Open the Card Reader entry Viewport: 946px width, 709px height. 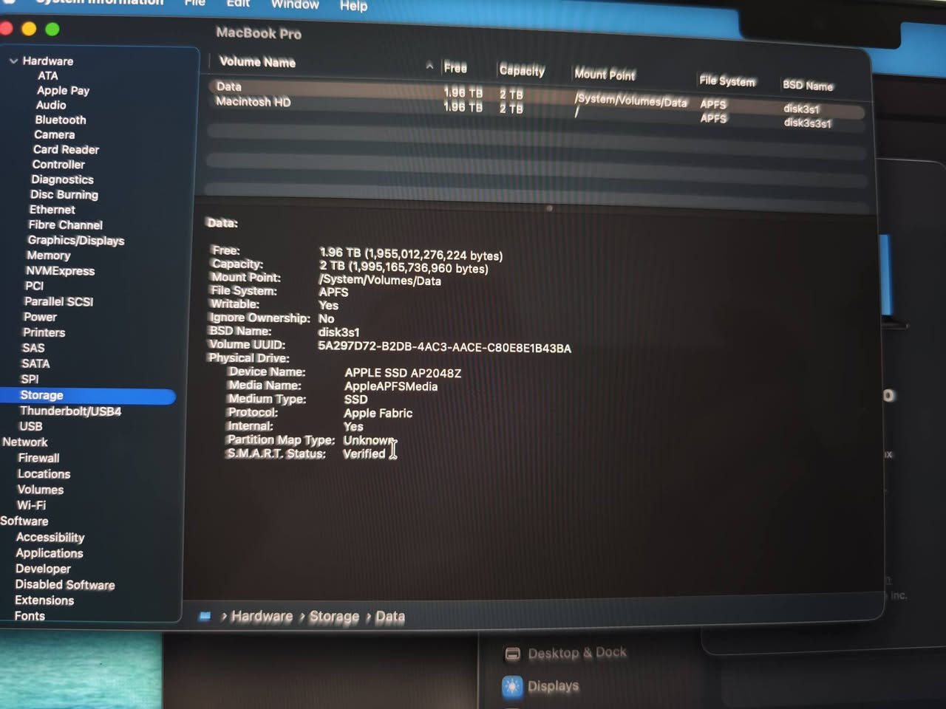[66, 149]
